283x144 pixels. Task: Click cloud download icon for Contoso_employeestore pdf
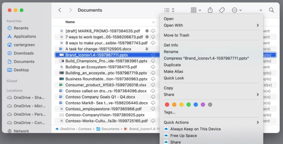pos(153,109)
